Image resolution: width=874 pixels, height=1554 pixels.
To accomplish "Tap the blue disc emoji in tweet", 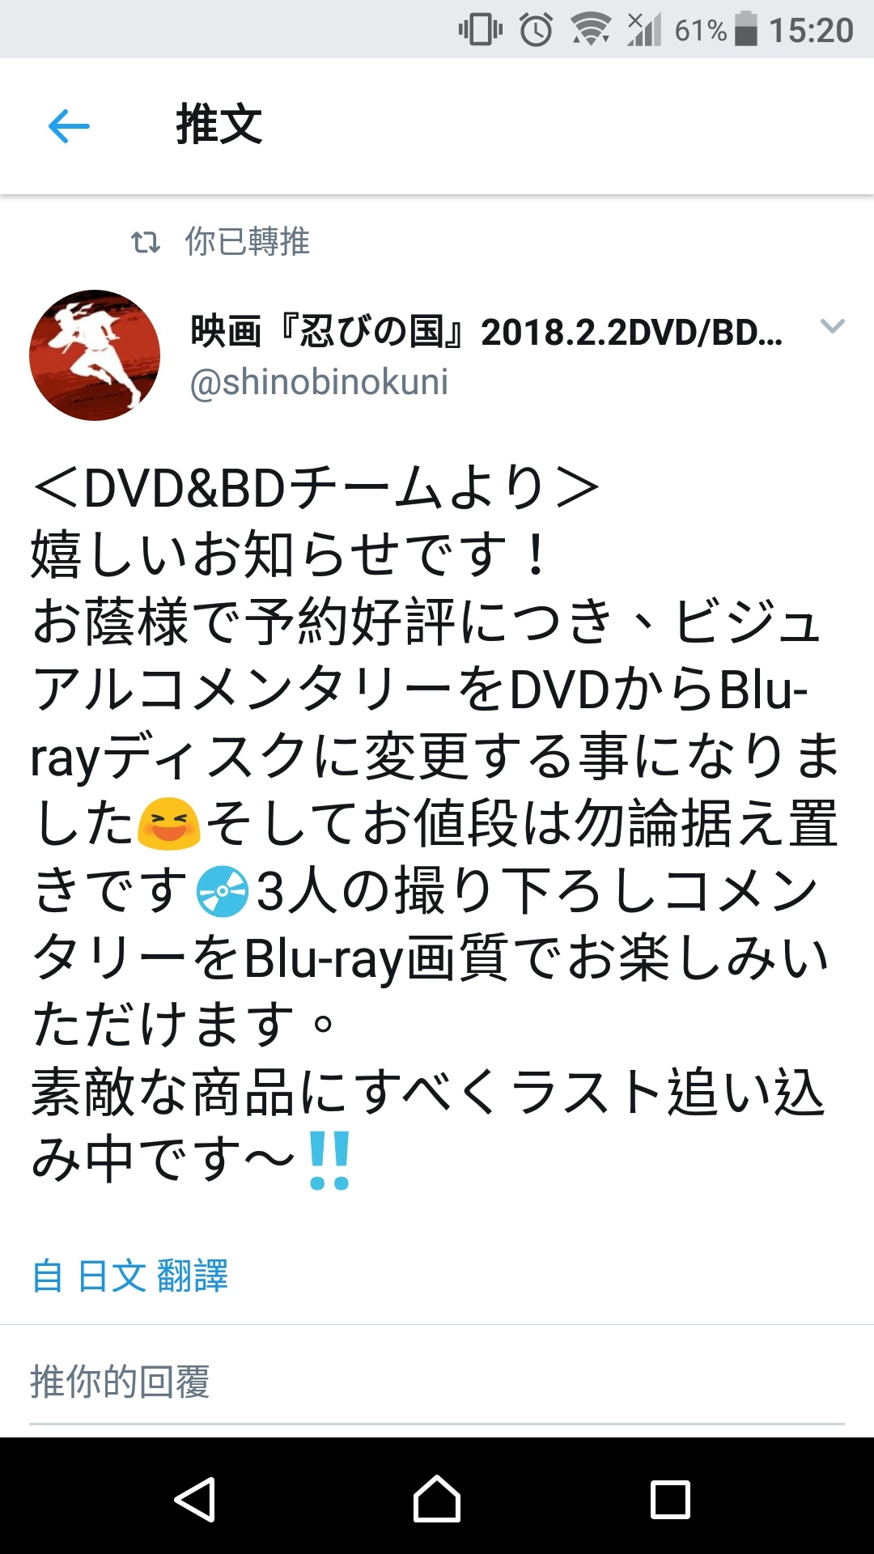I will tap(223, 891).
